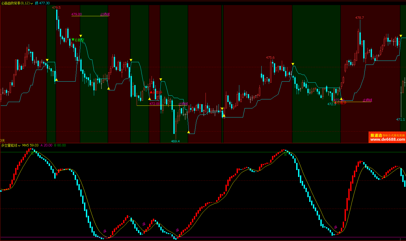Click the 3天 period label
Viewport: 406px width, 241px height.
(x=3, y=141)
